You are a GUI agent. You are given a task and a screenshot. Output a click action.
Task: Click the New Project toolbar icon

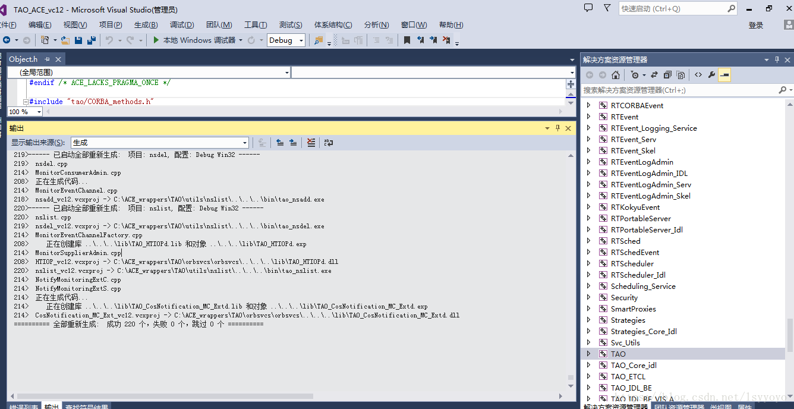tap(45, 40)
